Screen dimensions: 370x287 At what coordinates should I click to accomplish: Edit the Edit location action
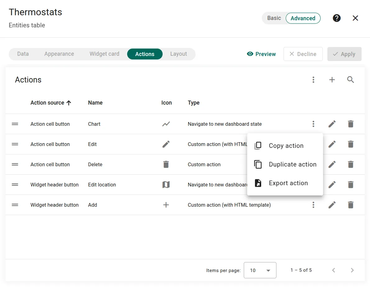[x=332, y=185]
